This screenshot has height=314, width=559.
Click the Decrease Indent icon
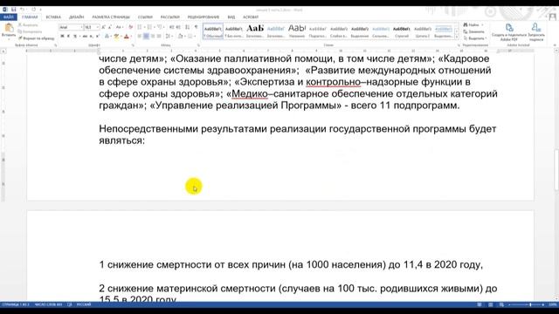172,27
